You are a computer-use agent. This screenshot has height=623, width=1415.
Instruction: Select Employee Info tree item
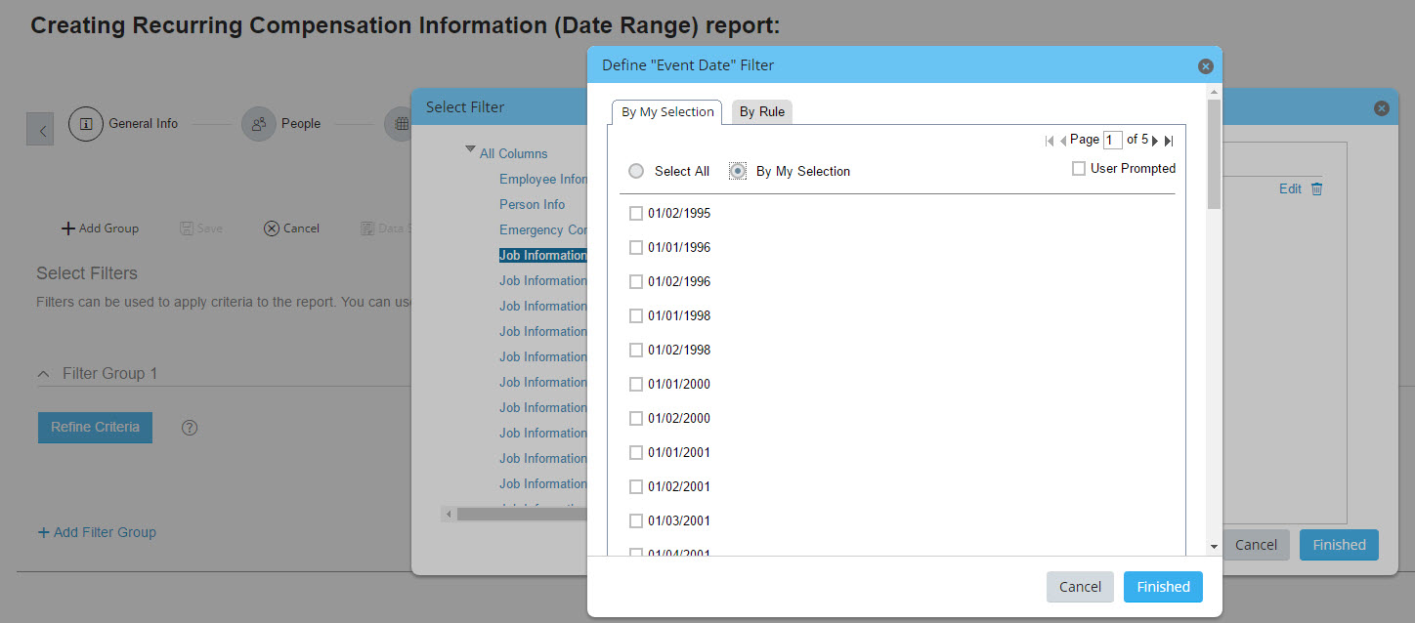coord(542,179)
